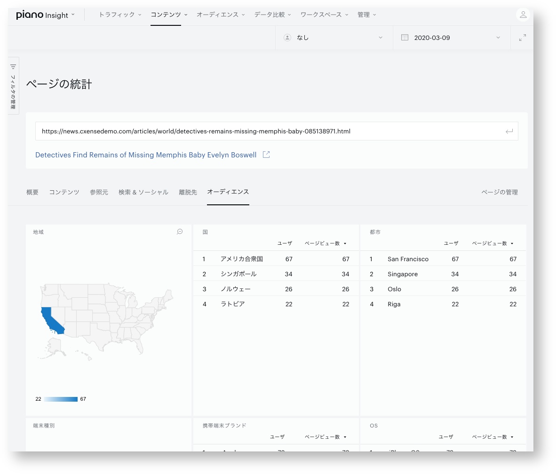Click the ページの管理 link
The width and height of the screenshot is (556, 474).
(499, 192)
